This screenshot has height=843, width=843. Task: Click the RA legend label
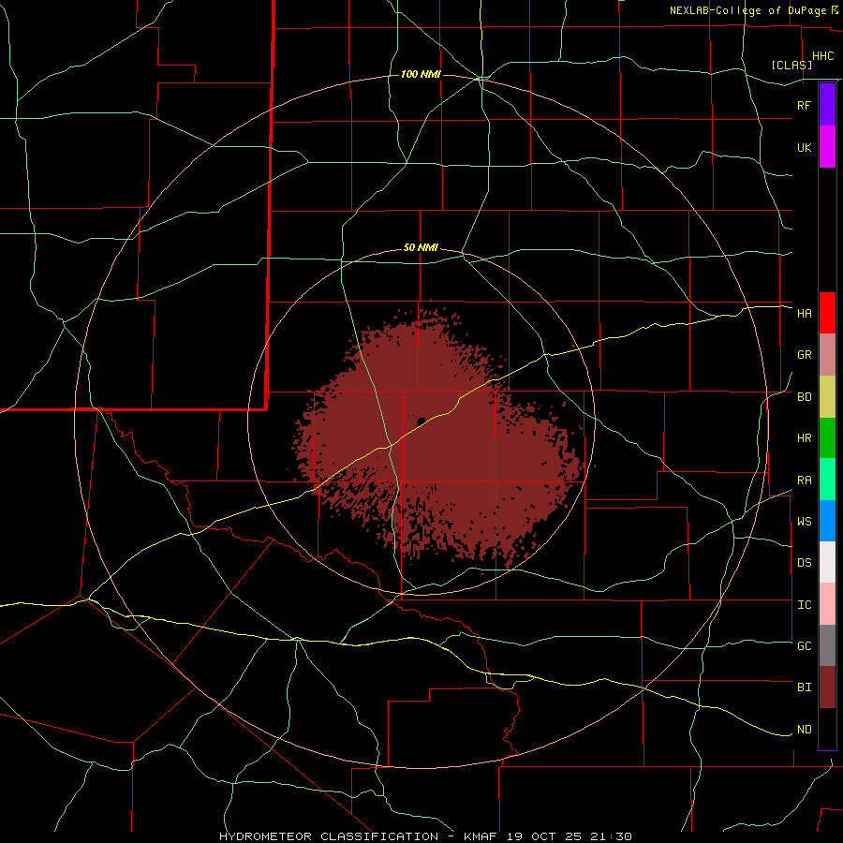[x=805, y=481]
